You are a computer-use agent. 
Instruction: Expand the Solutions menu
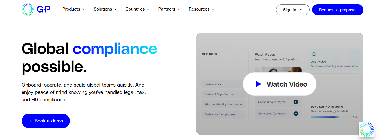pyautogui.click(x=105, y=9)
